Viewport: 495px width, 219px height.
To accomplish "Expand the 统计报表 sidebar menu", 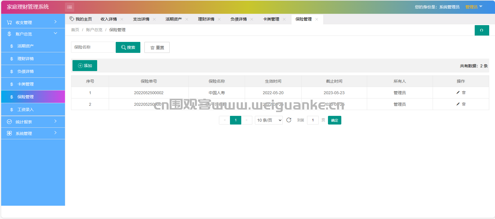I will click(x=33, y=122).
